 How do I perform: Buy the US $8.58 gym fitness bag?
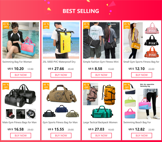[101, 75]
